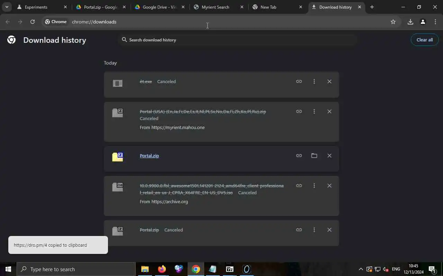This screenshot has width=443, height=276.
Task: Open the Portal.zip file link
Action: [x=149, y=156]
